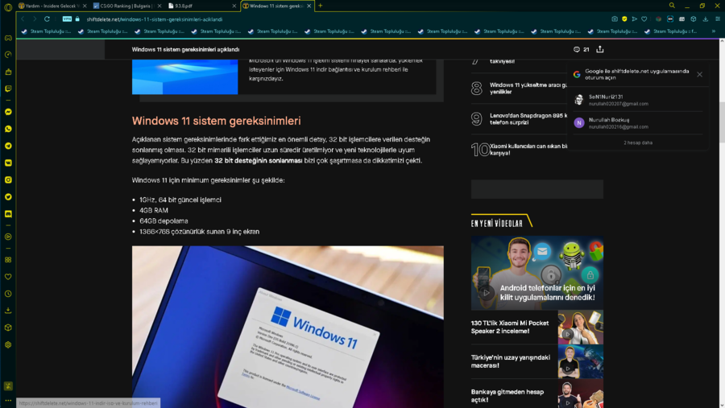Screen dimensions: 725x408
Task: Open Lenovo Snapdragon 895 trending item 9
Action: point(519,119)
